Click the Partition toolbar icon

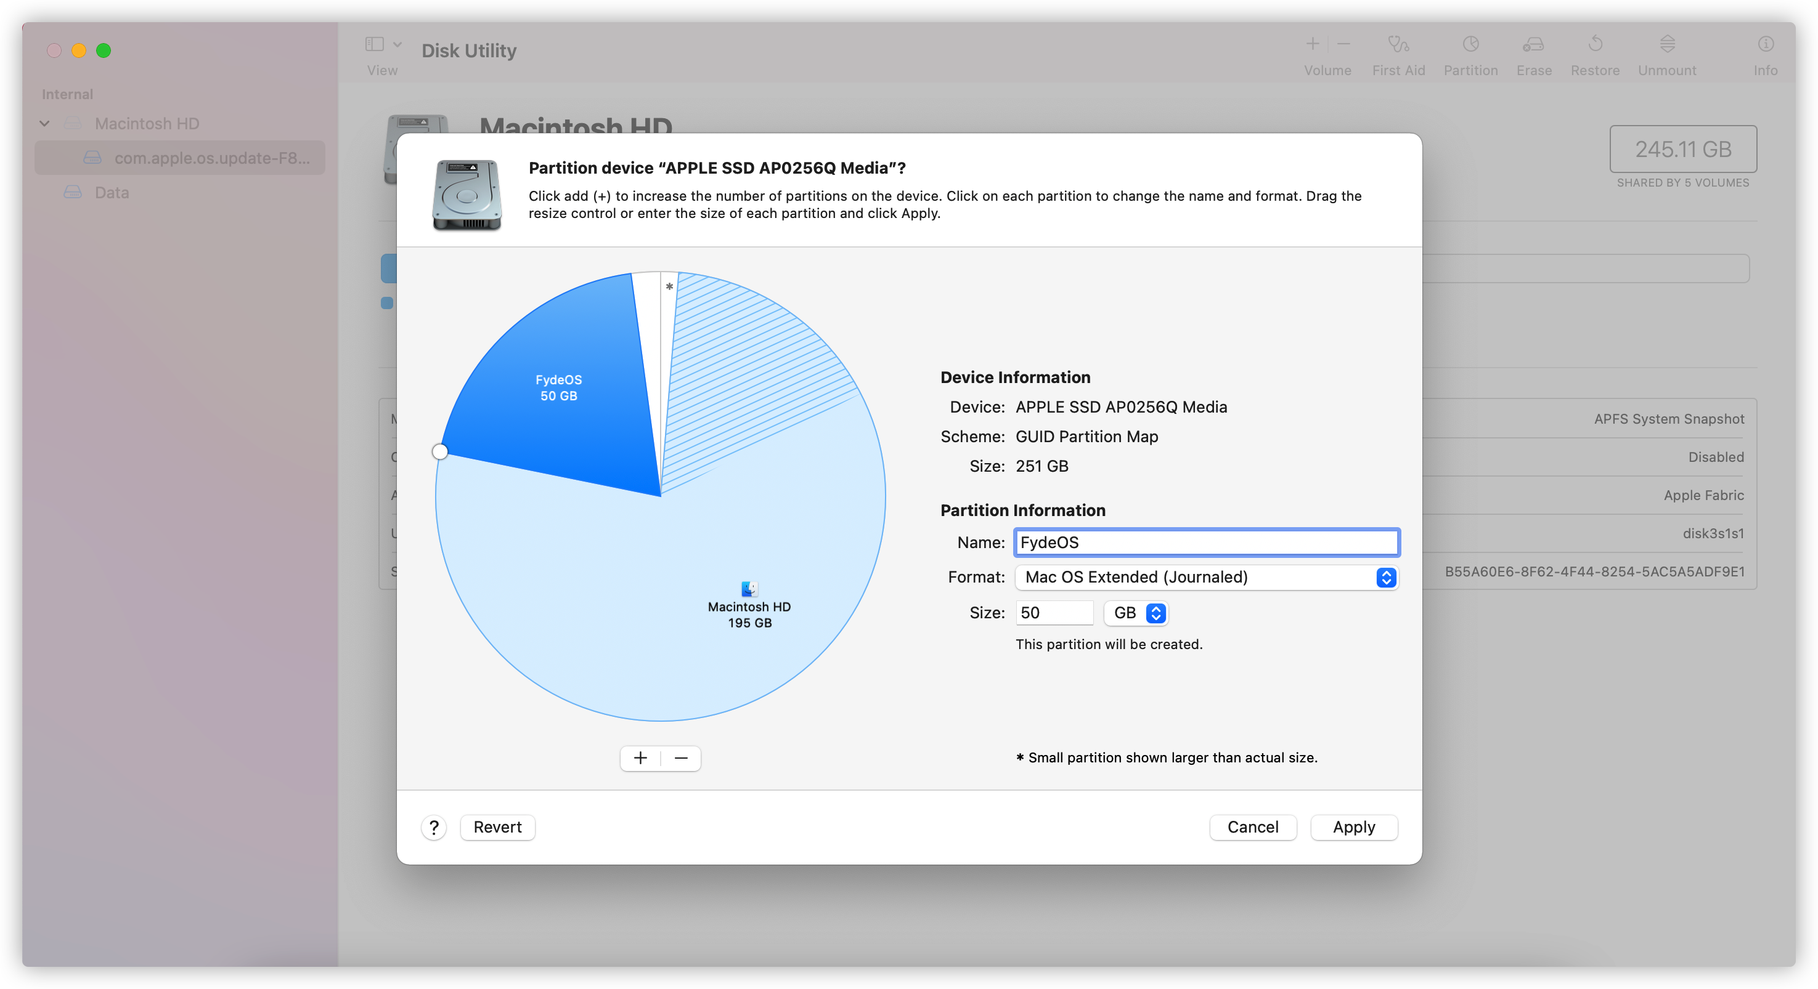point(1470,45)
